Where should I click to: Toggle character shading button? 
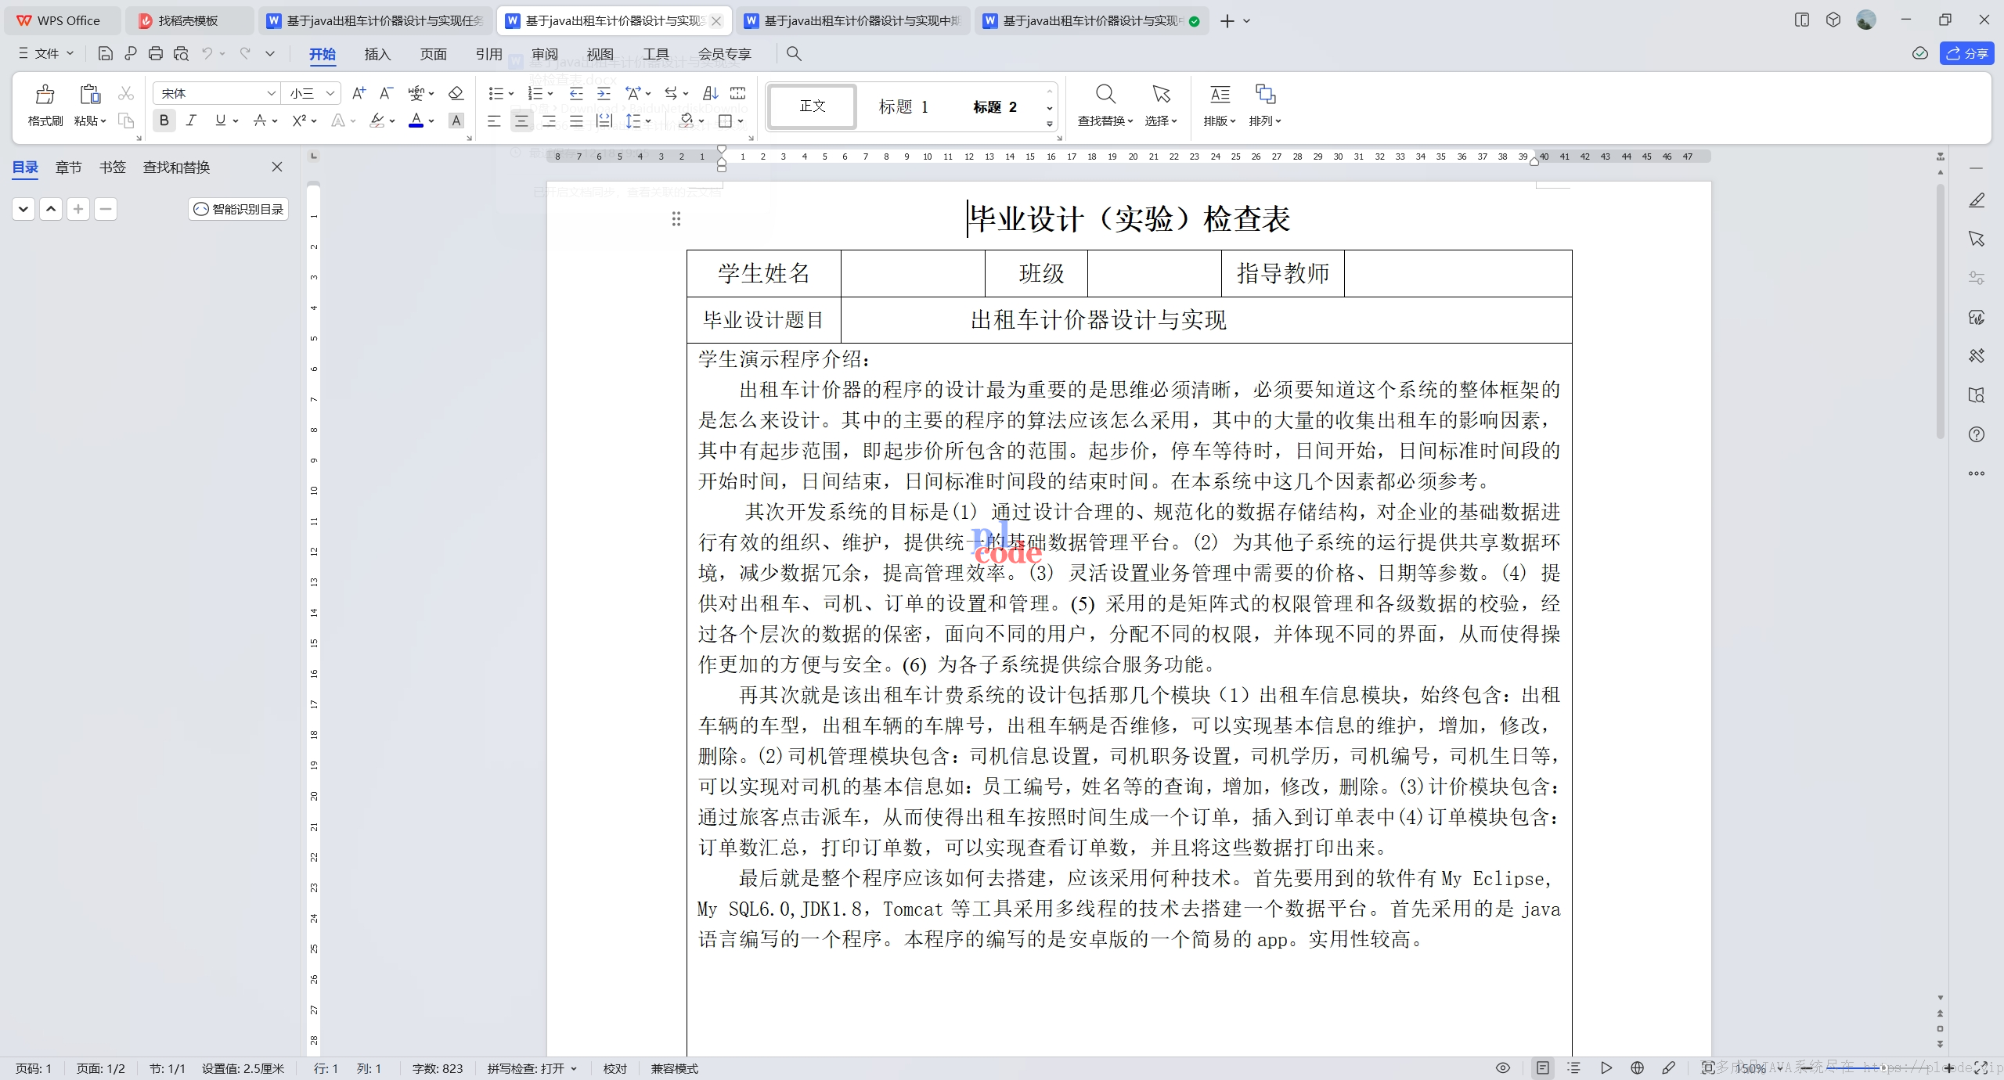coord(456,121)
